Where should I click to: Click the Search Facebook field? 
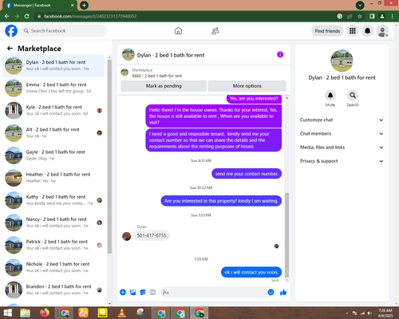64,31
